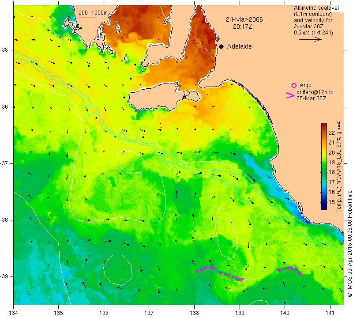Click the latitude axis label -39
The width and height of the screenshot is (353, 318).
click(4, 276)
